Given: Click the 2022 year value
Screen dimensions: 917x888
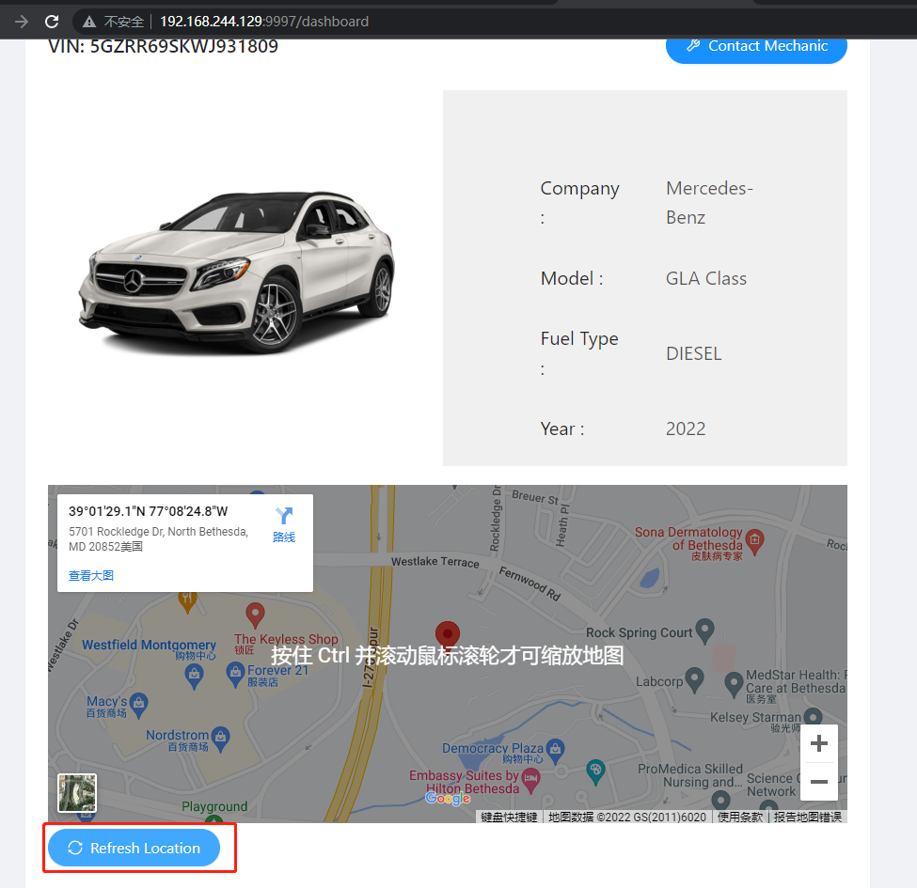Looking at the screenshot, I should (x=686, y=428).
